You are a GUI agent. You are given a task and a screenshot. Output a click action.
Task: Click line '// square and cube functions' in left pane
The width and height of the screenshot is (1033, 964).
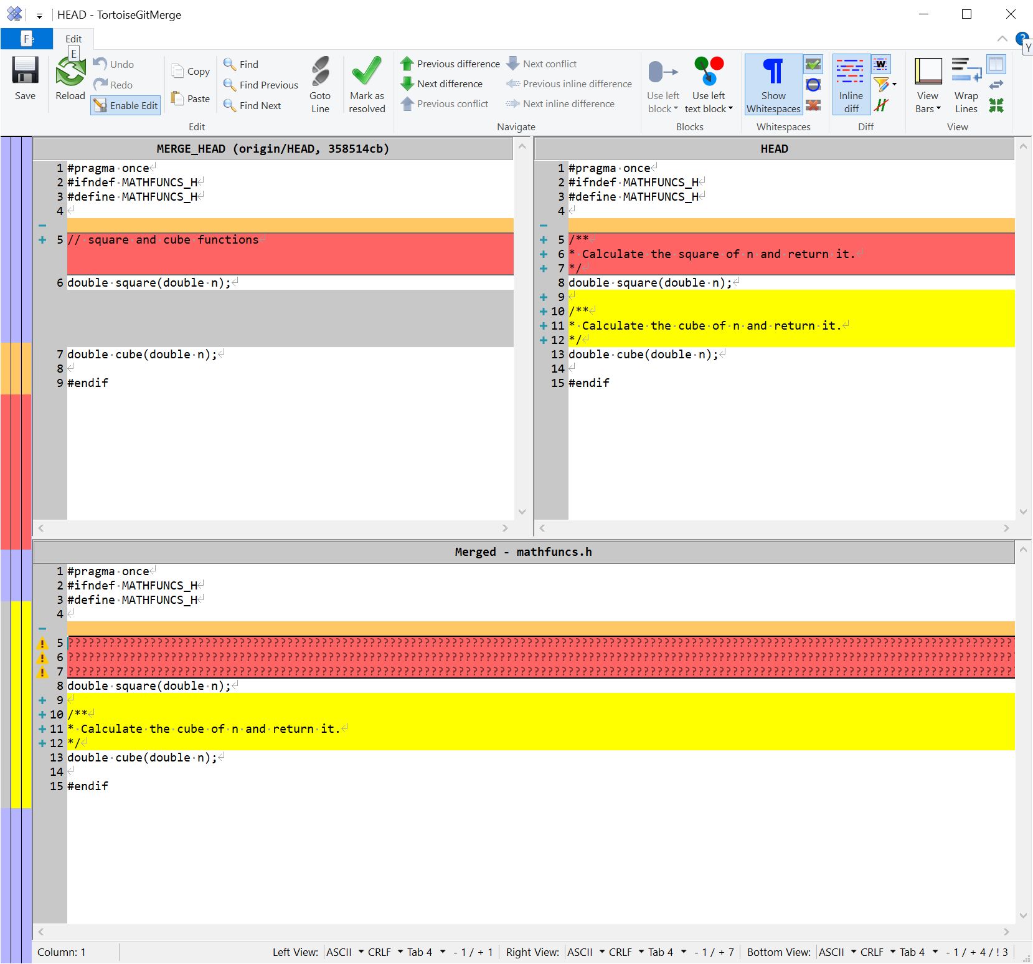[290, 240]
